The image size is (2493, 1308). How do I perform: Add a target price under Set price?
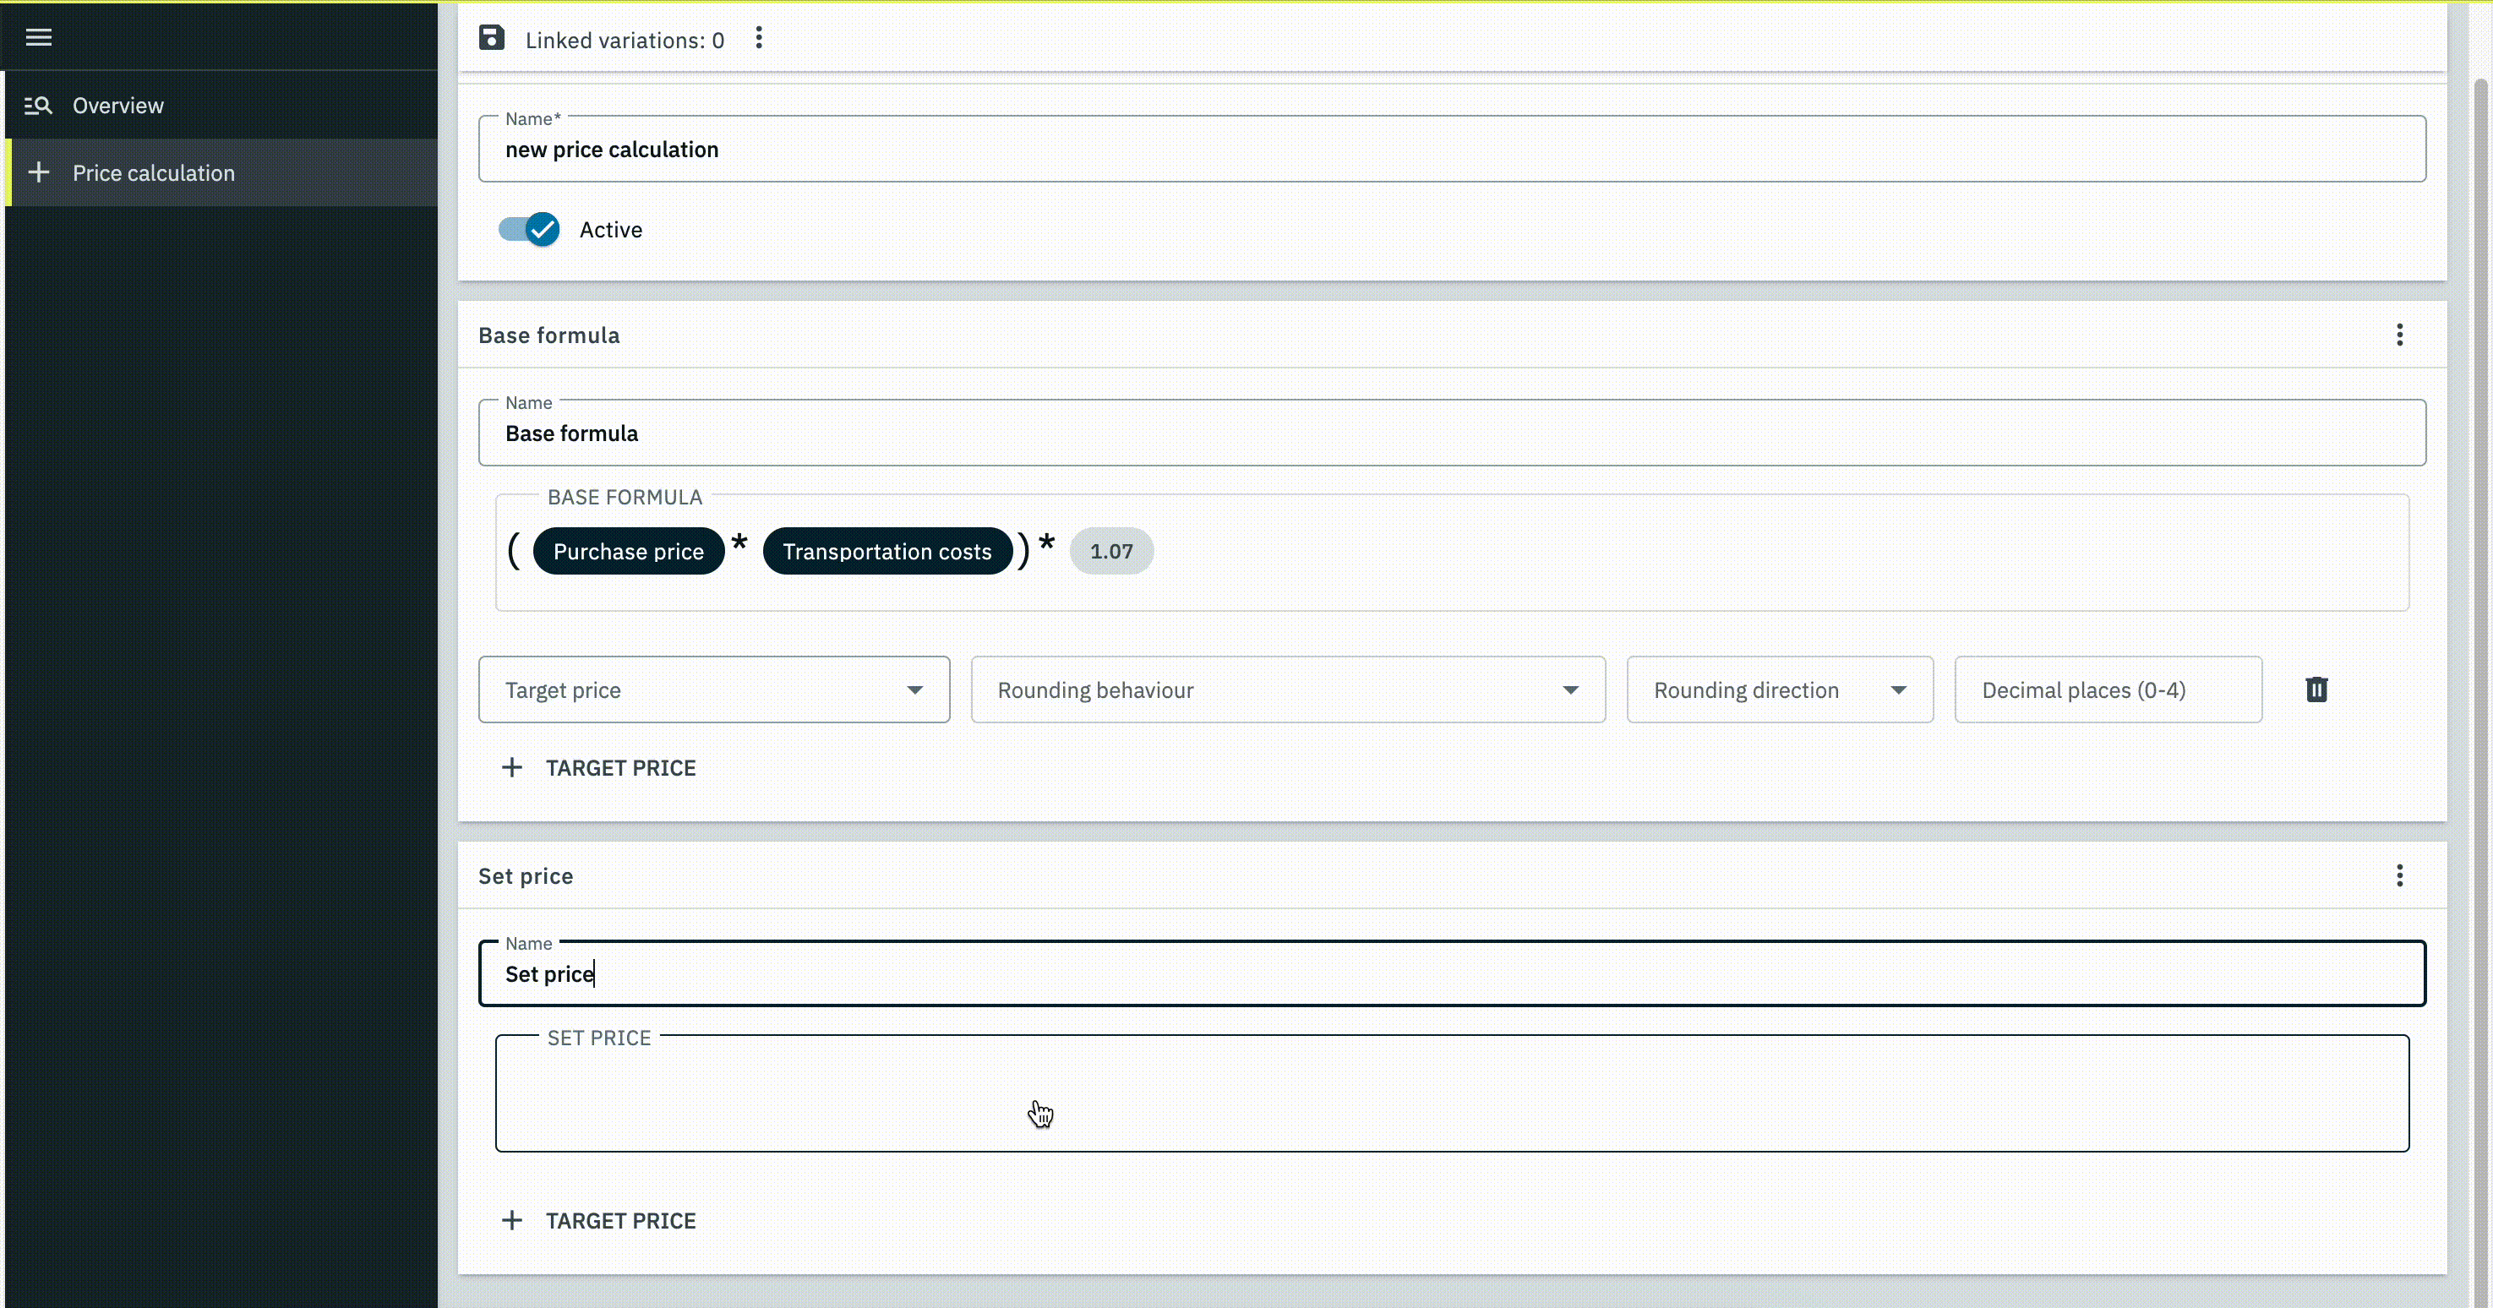click(x=598, y=1221)
